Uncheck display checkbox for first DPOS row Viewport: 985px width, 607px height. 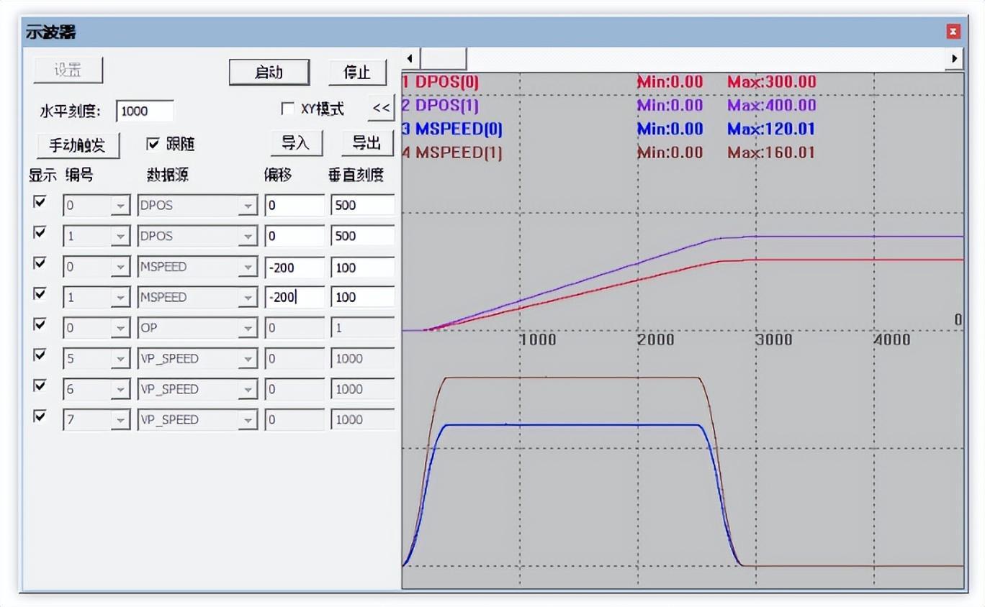40,202
